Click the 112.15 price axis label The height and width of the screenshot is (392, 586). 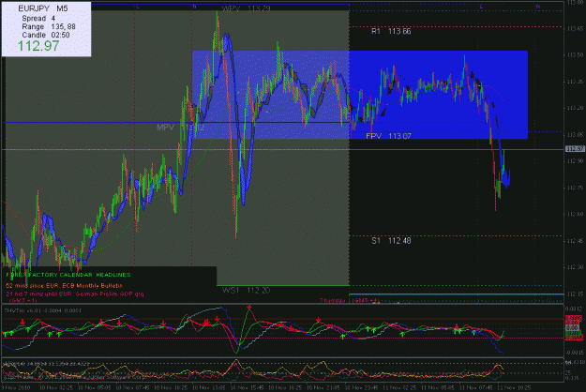click(x=575, y=294)
